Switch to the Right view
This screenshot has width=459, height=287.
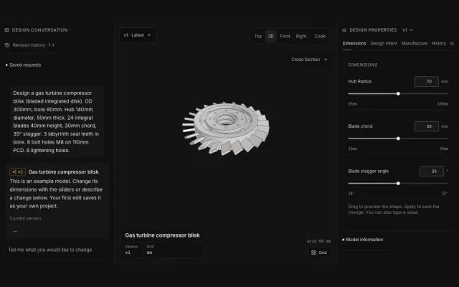point(301,37)
